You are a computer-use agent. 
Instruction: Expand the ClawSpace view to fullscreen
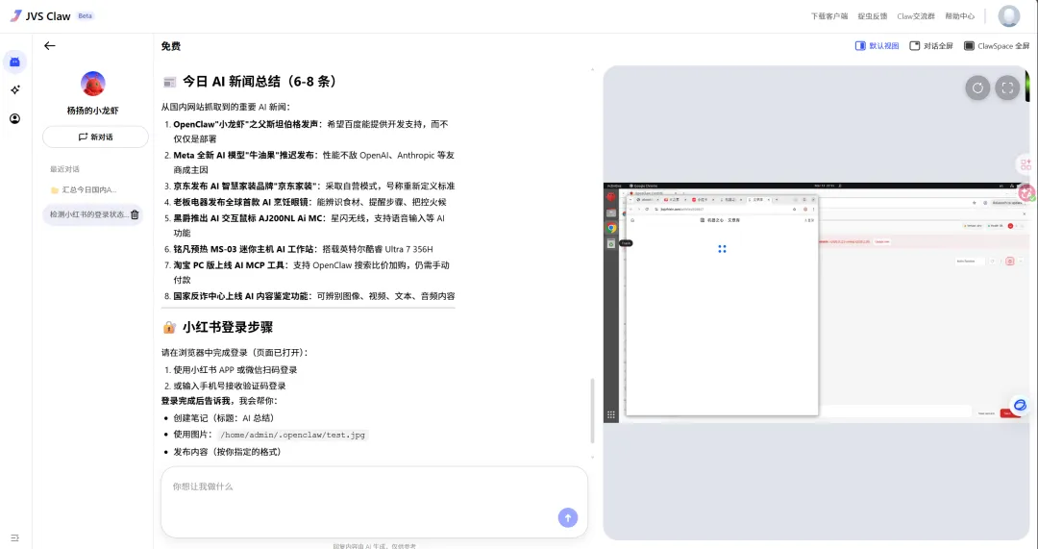1007,87
